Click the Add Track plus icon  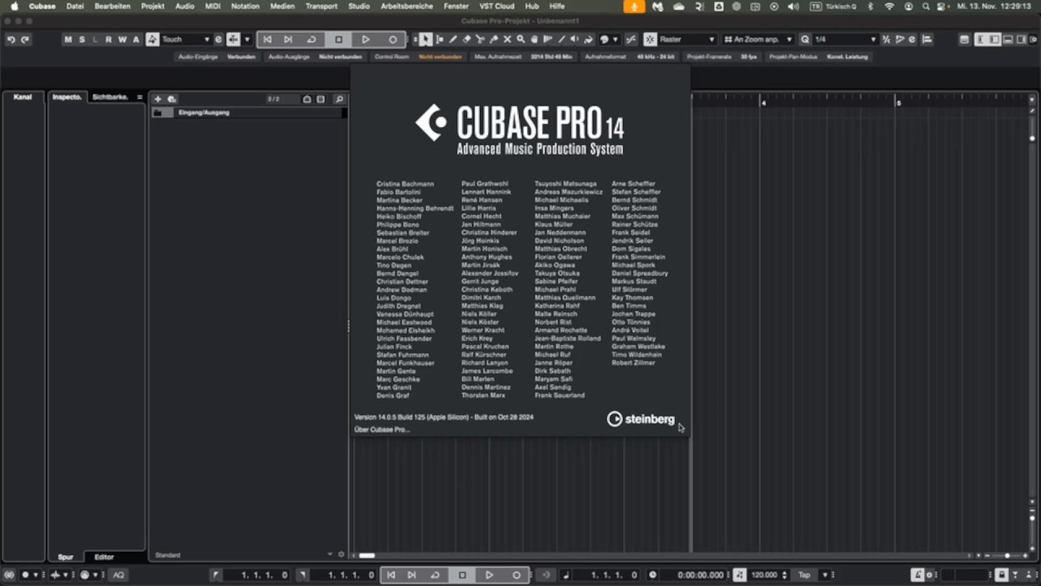(x=158, y=99)
